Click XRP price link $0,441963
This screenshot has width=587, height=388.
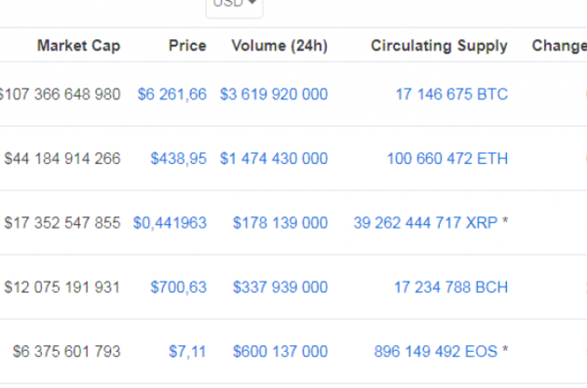coord(170,223)
